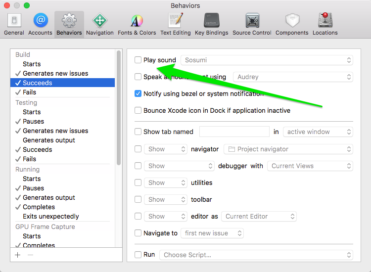Open the General preferences icon
This screenshot has height=272, width=371.
pos(14,20)
